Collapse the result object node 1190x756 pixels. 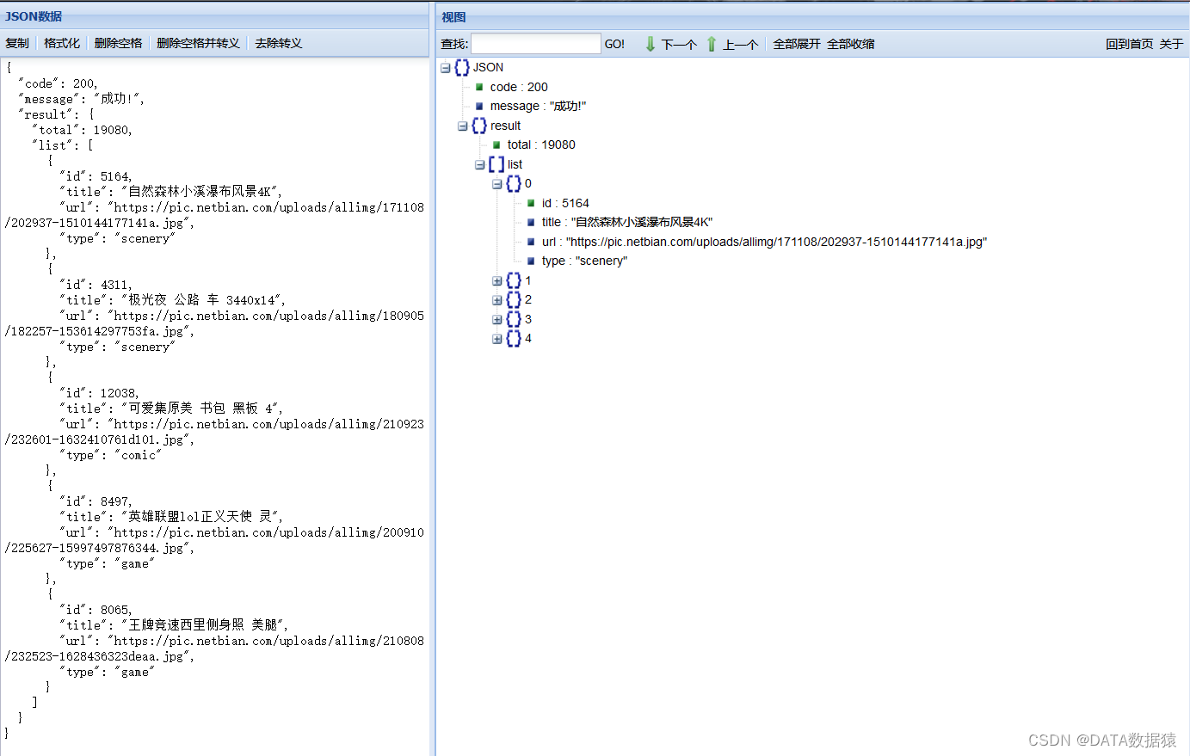[x=462, y=126]
